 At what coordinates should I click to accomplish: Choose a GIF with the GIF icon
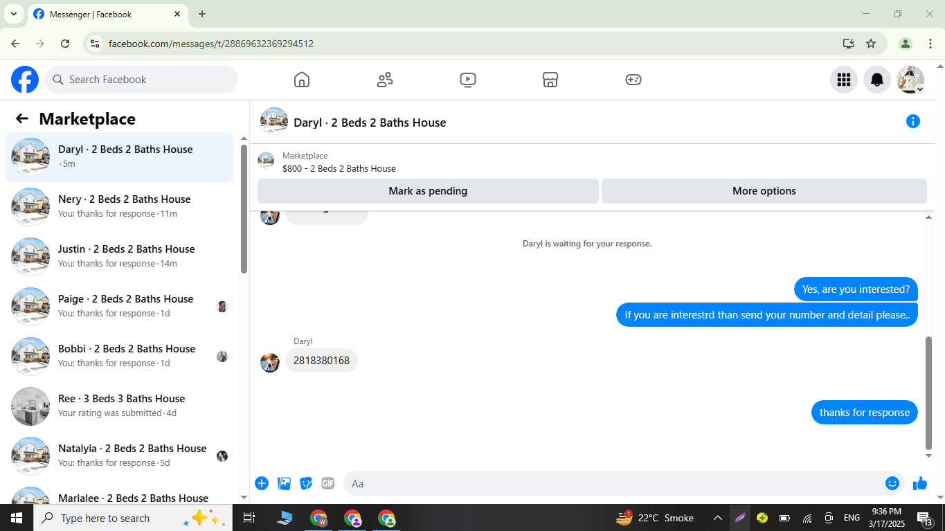328,483
